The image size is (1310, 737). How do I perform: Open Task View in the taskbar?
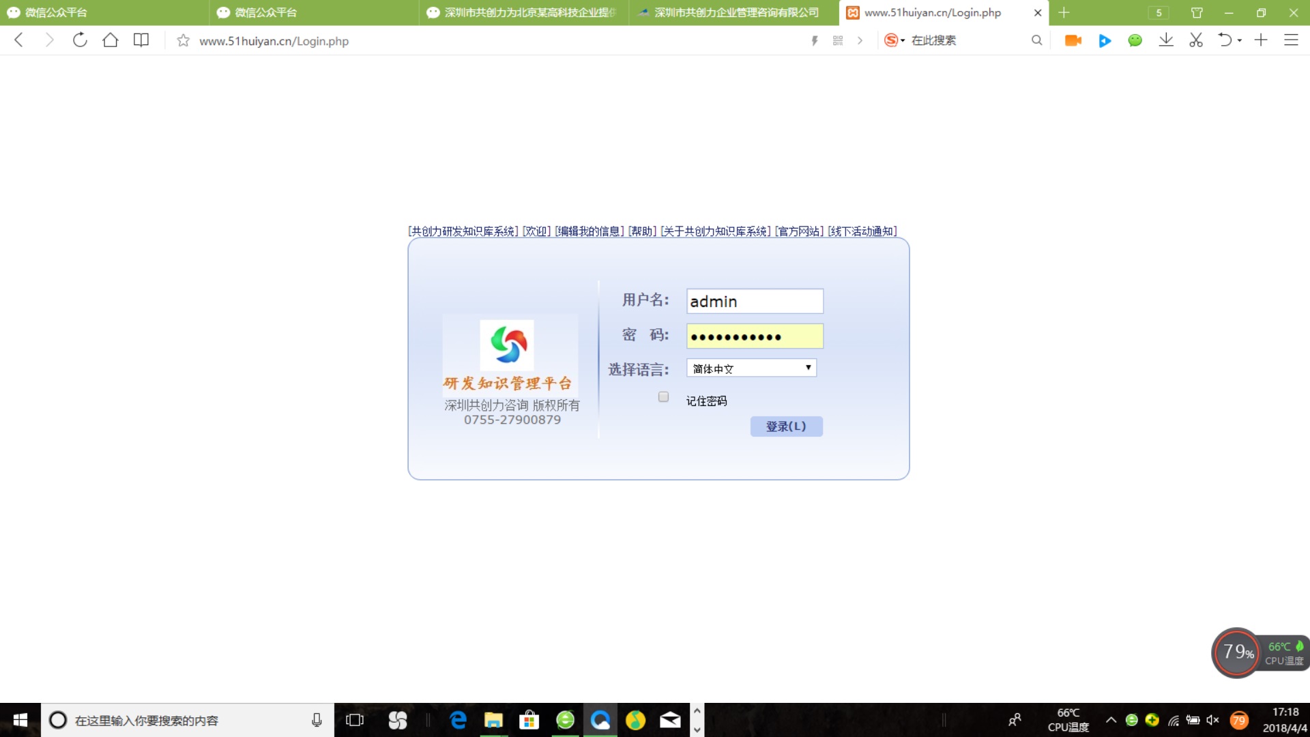tap(355, 720)
